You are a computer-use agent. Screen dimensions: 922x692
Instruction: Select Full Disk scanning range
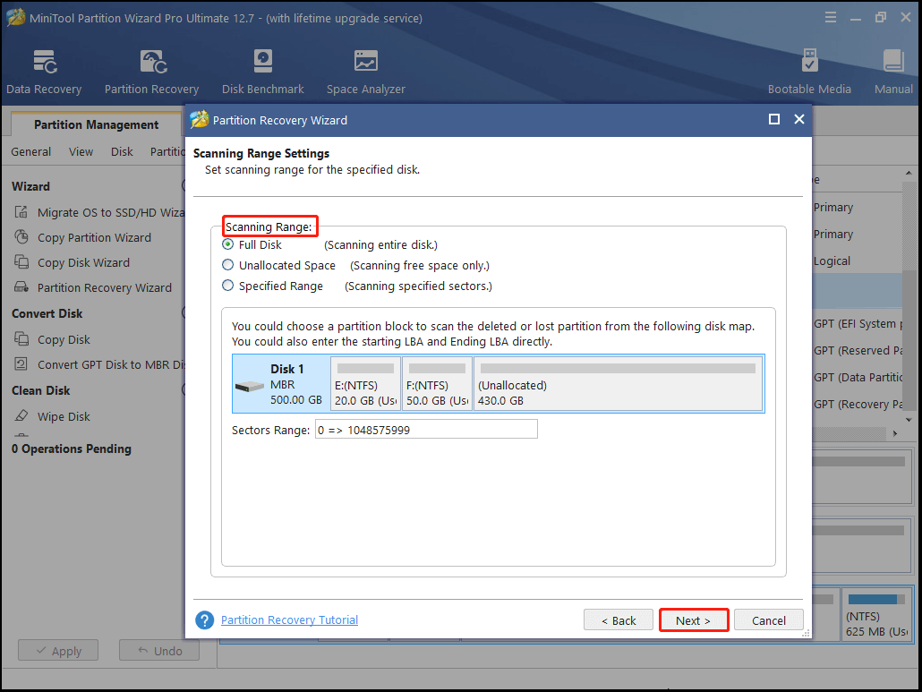[x=227, y=244]
